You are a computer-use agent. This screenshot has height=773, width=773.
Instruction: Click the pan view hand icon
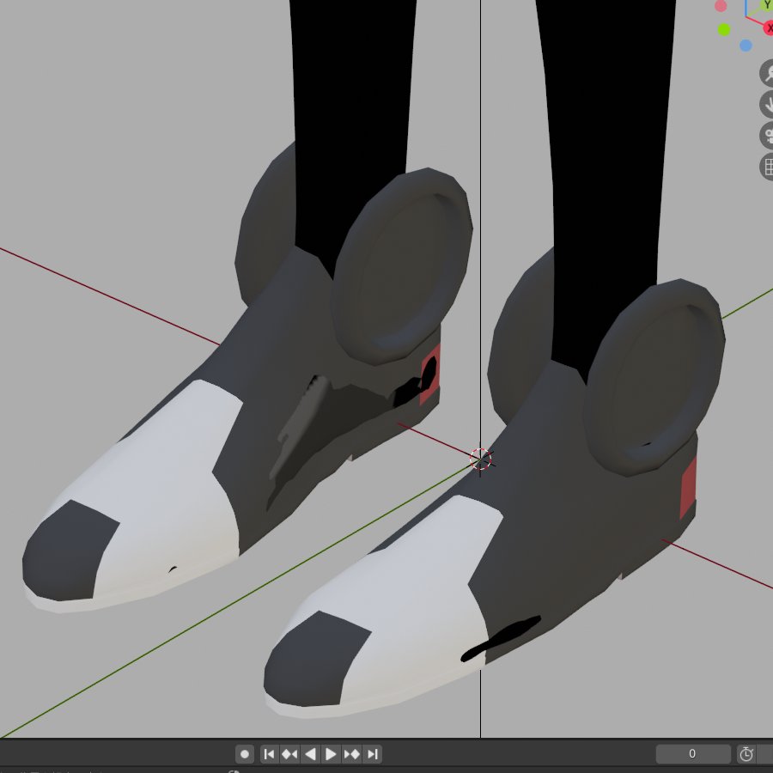click(x=767, y=105)
